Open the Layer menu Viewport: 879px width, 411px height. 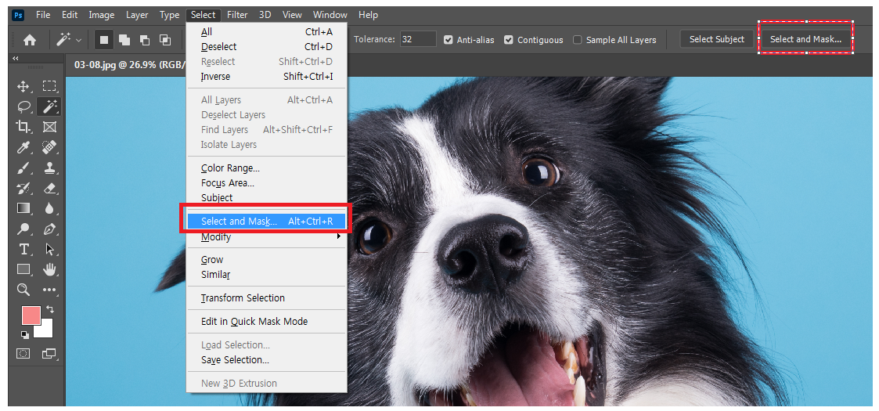[137, 15]
